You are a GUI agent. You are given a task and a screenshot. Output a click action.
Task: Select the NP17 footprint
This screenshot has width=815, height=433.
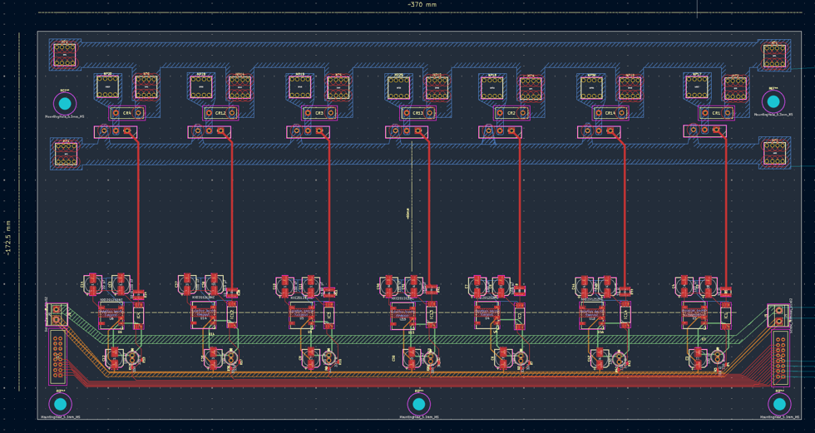[697, 86]
